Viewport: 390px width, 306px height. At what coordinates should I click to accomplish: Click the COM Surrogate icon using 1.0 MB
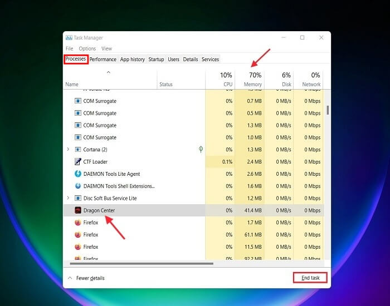78,137
